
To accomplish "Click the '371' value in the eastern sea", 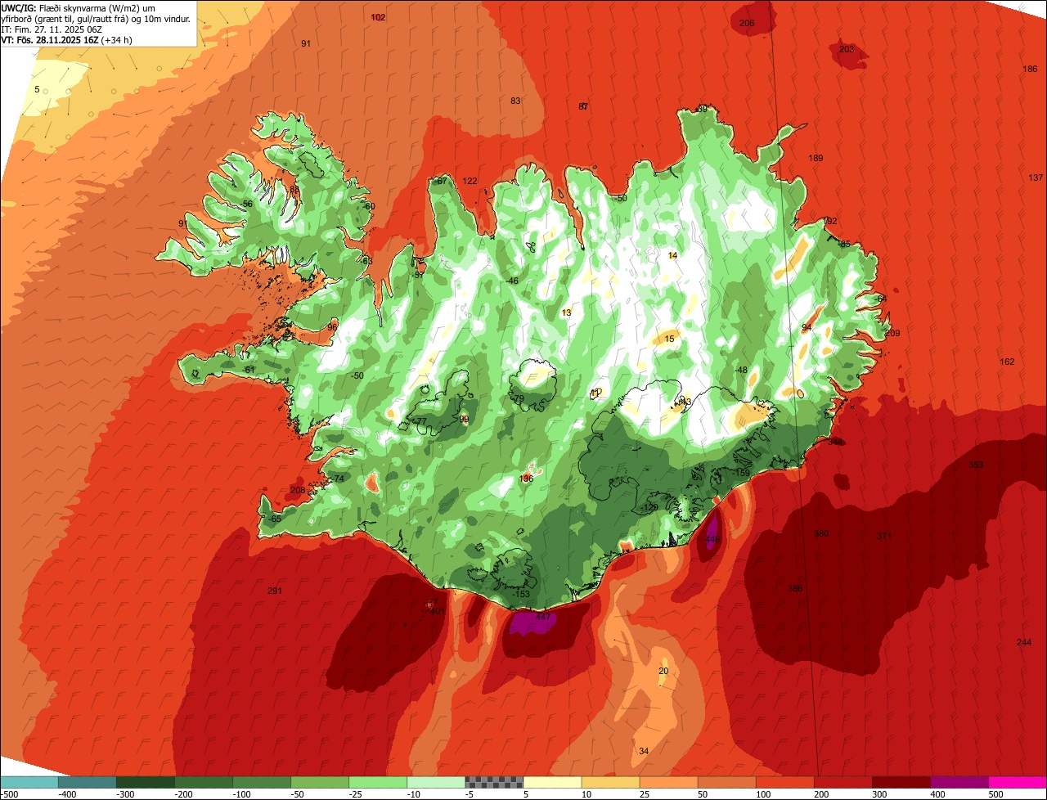I will click(884, 536).
